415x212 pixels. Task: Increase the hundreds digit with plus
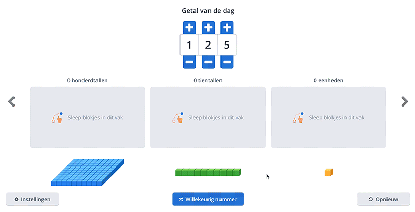(x=189, y=28)
